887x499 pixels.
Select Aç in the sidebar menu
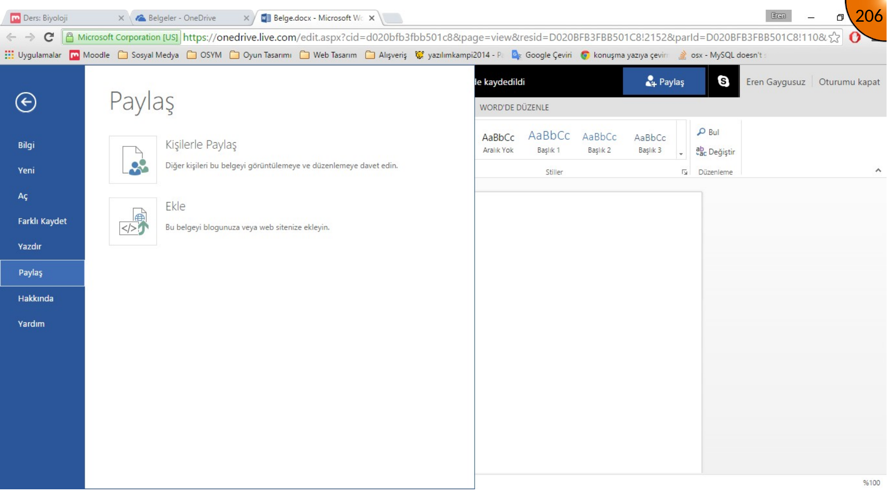[42, 196]
